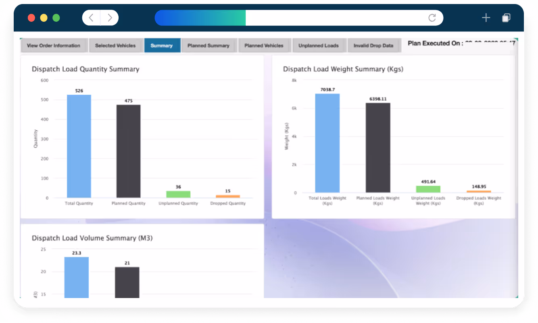Click the Total Loads Weight bar 7038.7
Viewport: 538px width, 323px height.
tap(327, 143)
